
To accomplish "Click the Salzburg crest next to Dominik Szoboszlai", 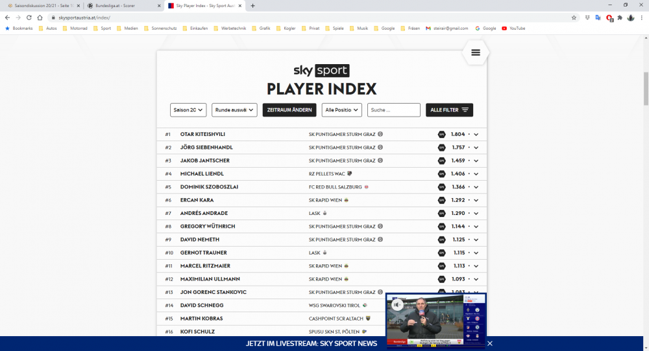I will pos(366,187).
